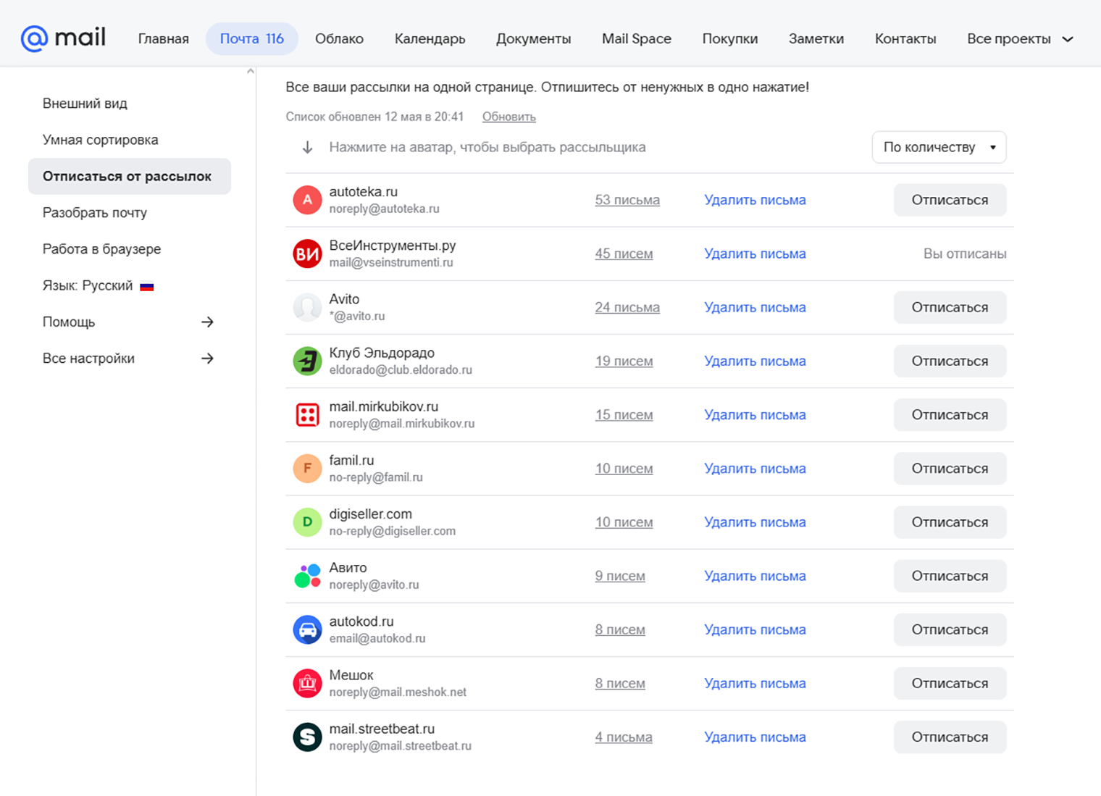1101x796 pixels.
Task: Unsubscribe from Avito *@avito.ru
Action: (x=950, y=307)
